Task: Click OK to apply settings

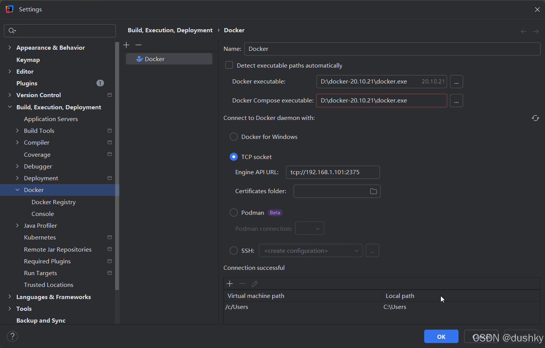Action: pos(441,336)
